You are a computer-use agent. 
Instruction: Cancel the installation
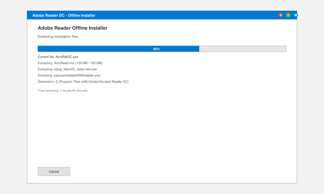click(x=54, y=171)
